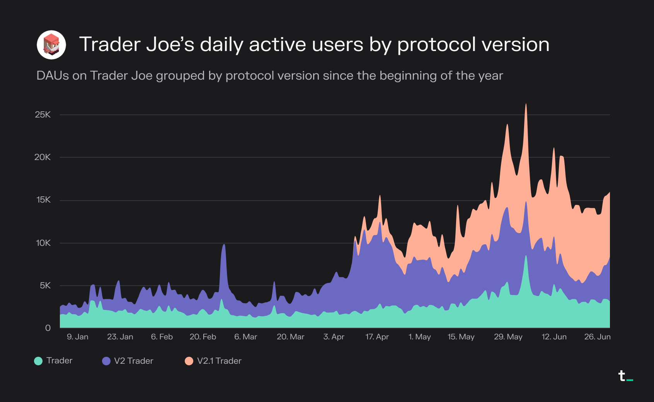Click the 26. Jun x-axis label
Screen dimensions: 654x402
coord(598,337)
